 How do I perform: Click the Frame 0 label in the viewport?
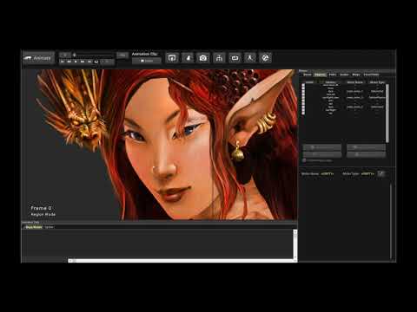41,208
